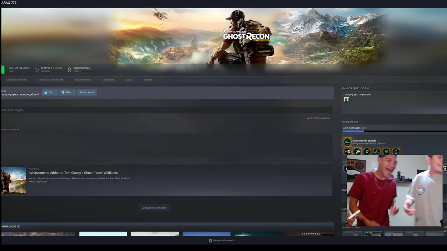
Task: Open Central da Comunidade tab
Action: pyautogui.click(x=51, y=79)
